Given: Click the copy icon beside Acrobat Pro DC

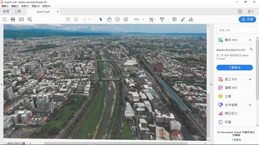Looking at the screenshot, I should [x=251, y=49].
